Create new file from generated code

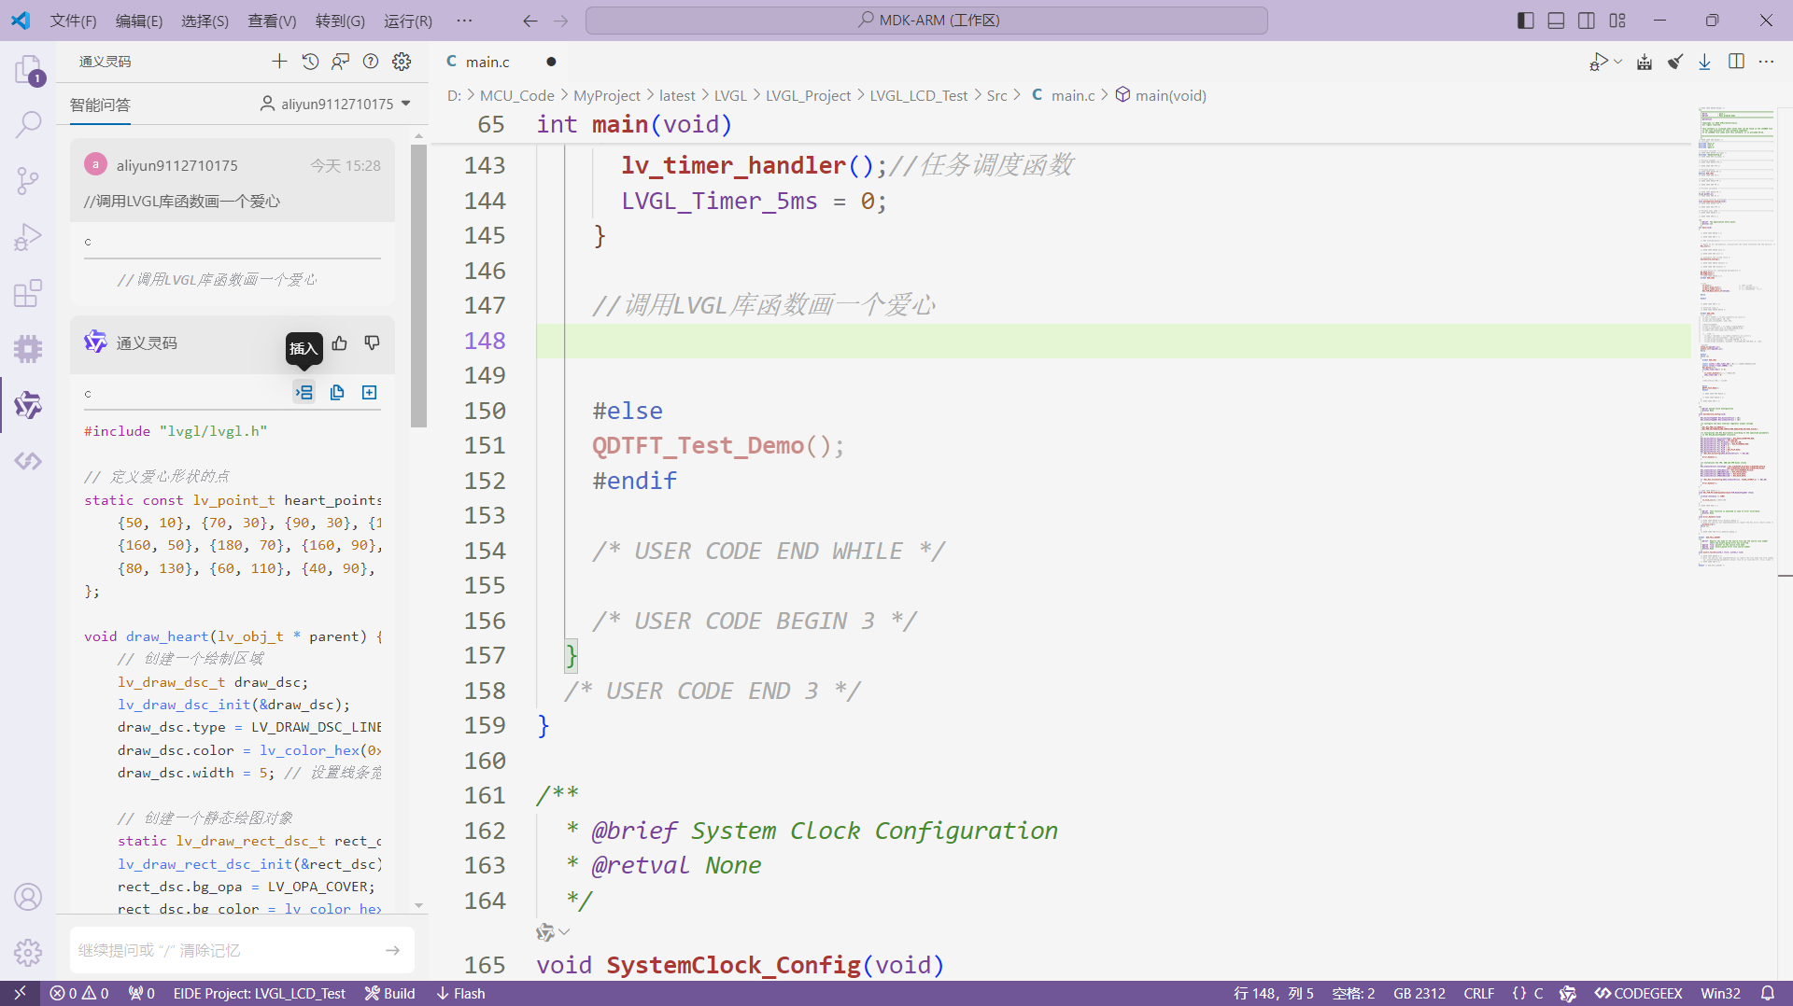click(370, 392)
